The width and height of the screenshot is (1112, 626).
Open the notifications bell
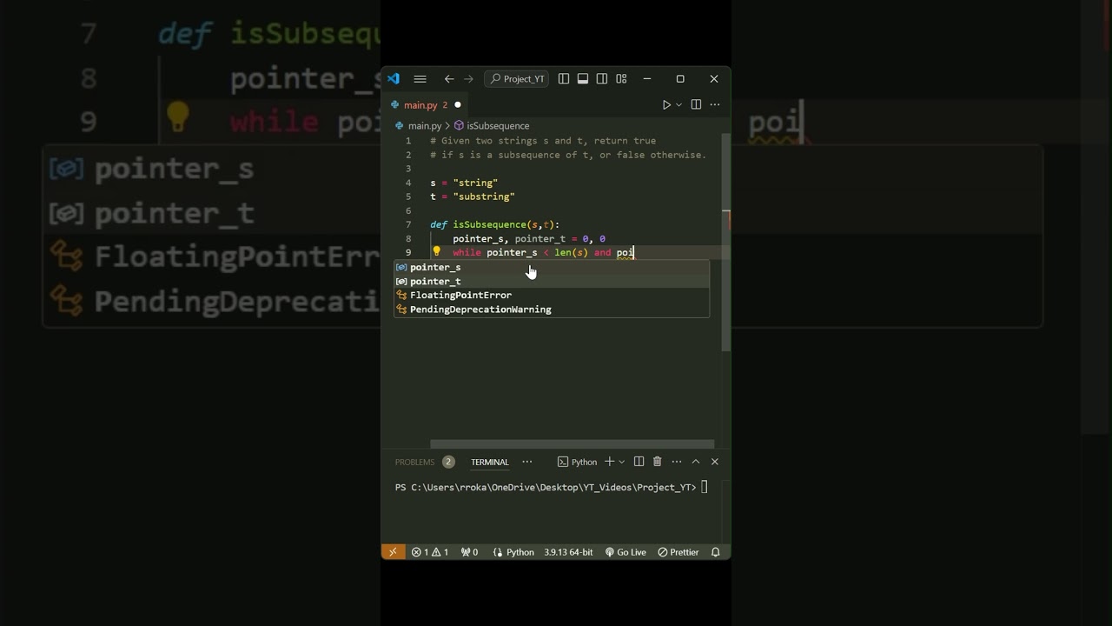[716, 552]
